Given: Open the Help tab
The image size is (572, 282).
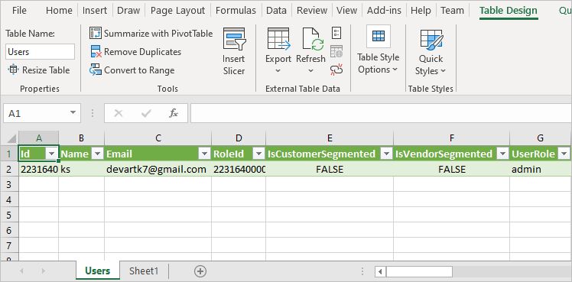Looking at the screenshot, I should tap(421, 11).
